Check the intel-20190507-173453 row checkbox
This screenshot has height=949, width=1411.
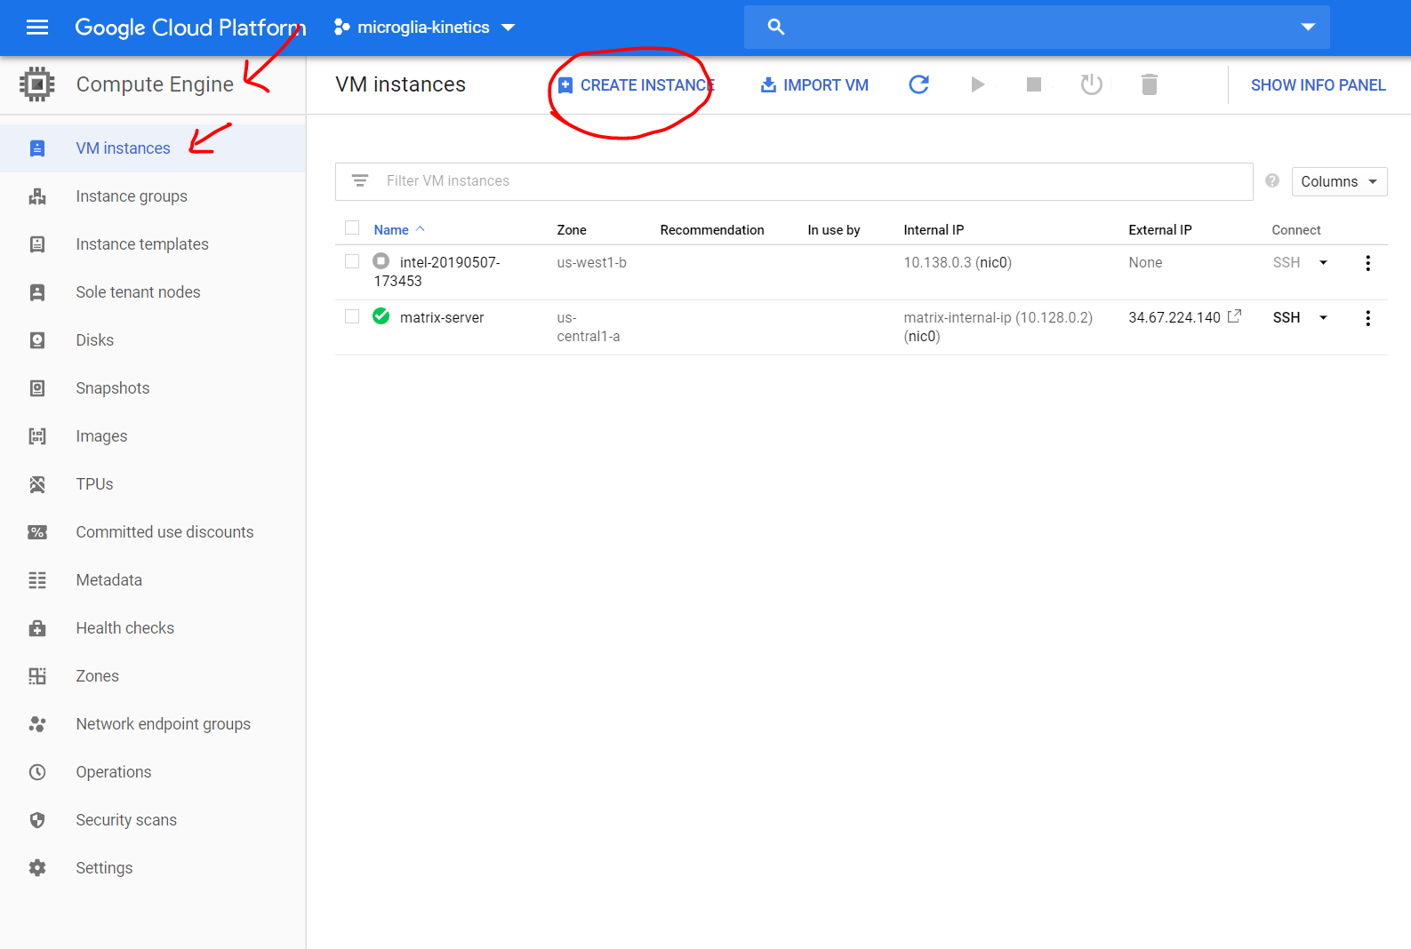click(x=352, y=261)
